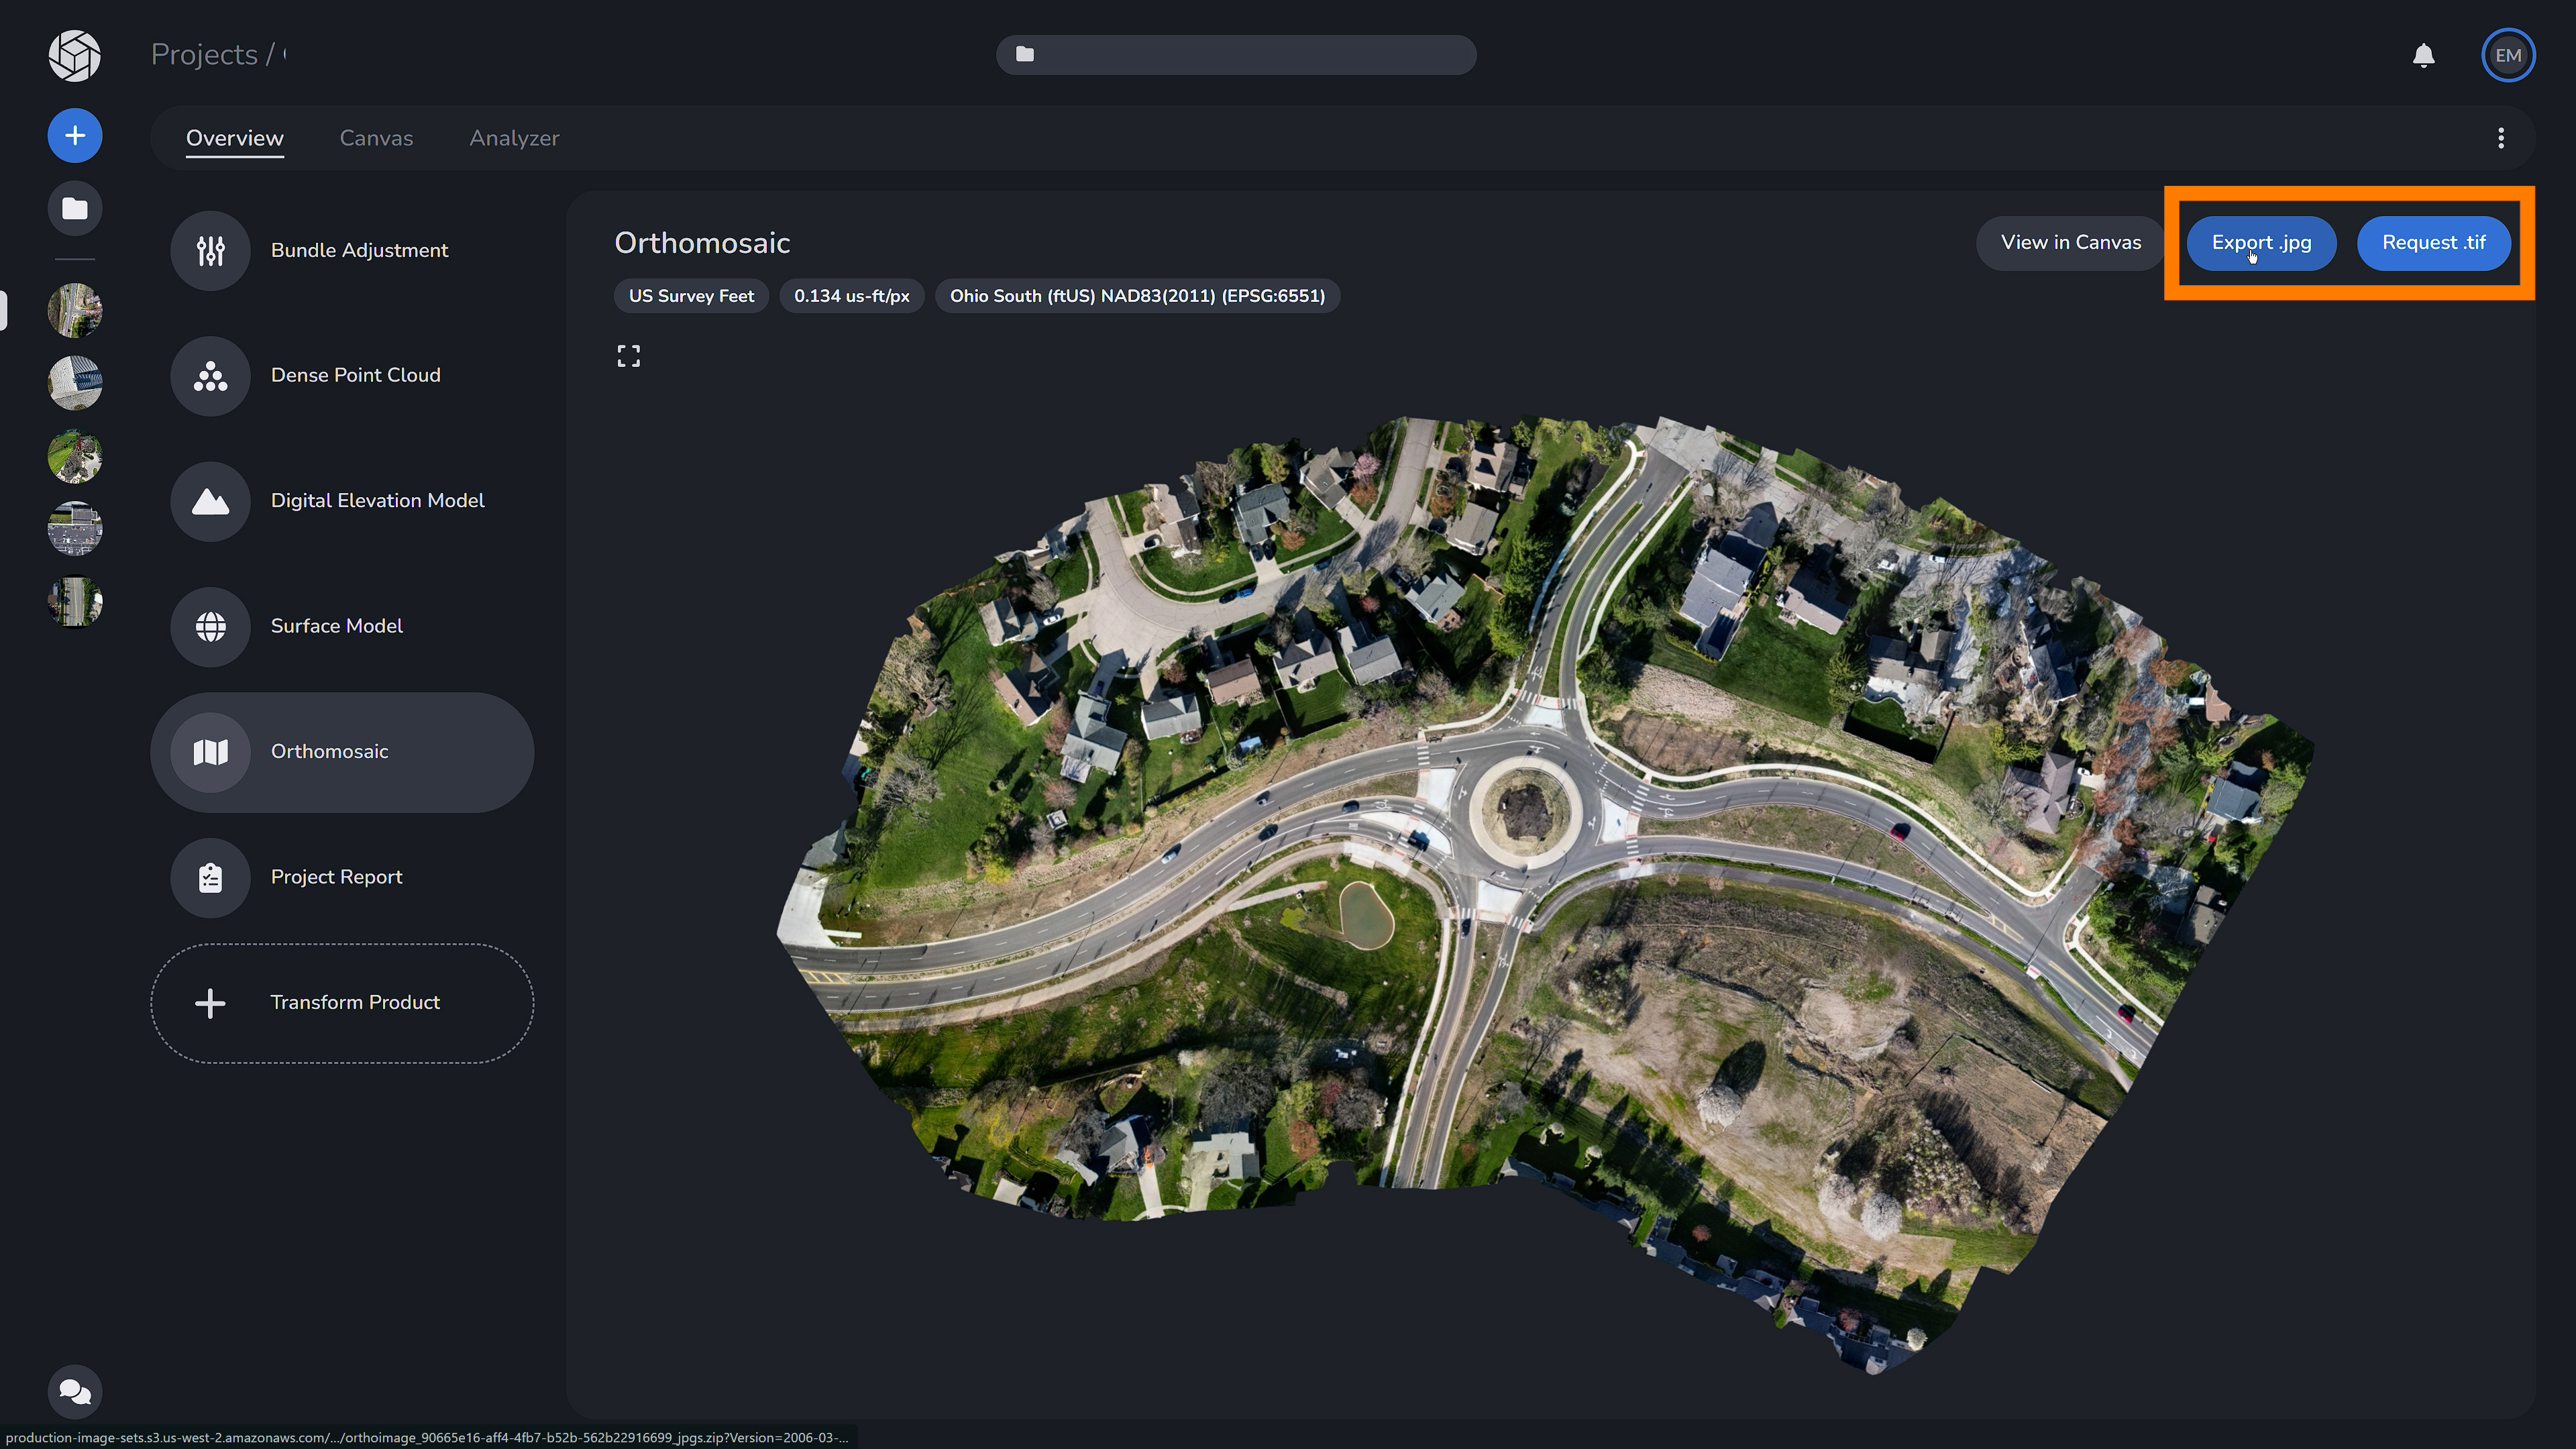
Task: Select the Orthomosaic map icon
Action: coord(210,752)
